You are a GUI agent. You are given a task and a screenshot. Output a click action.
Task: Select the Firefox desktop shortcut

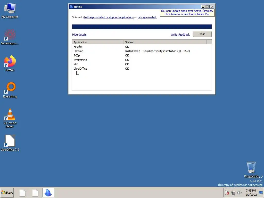coord(10,63)
